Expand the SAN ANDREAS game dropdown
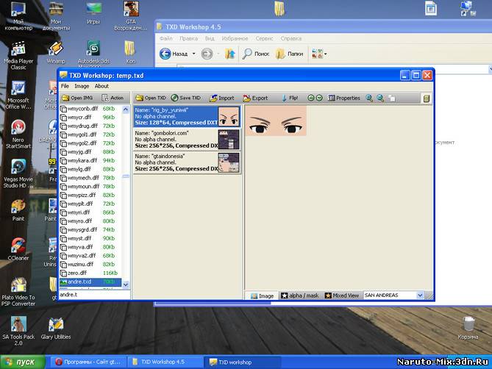 point(420,295)
